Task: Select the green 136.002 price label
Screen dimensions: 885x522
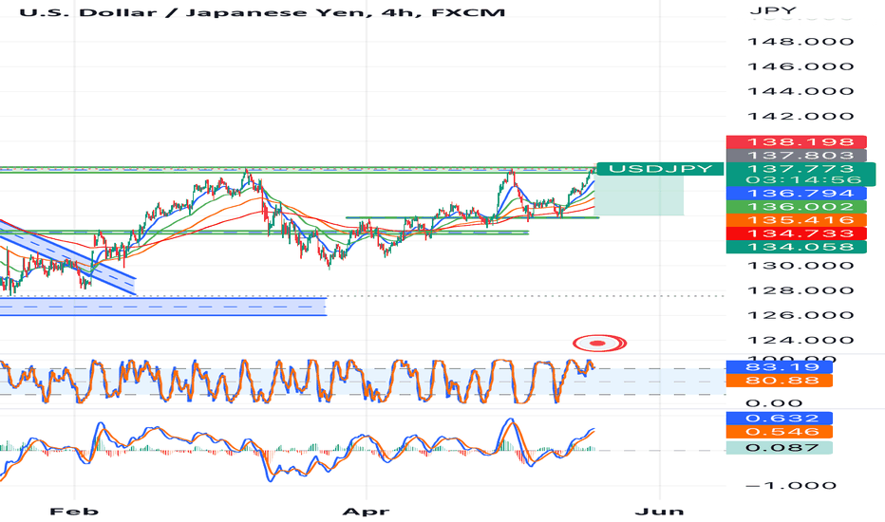Action: tap(796, 207)
